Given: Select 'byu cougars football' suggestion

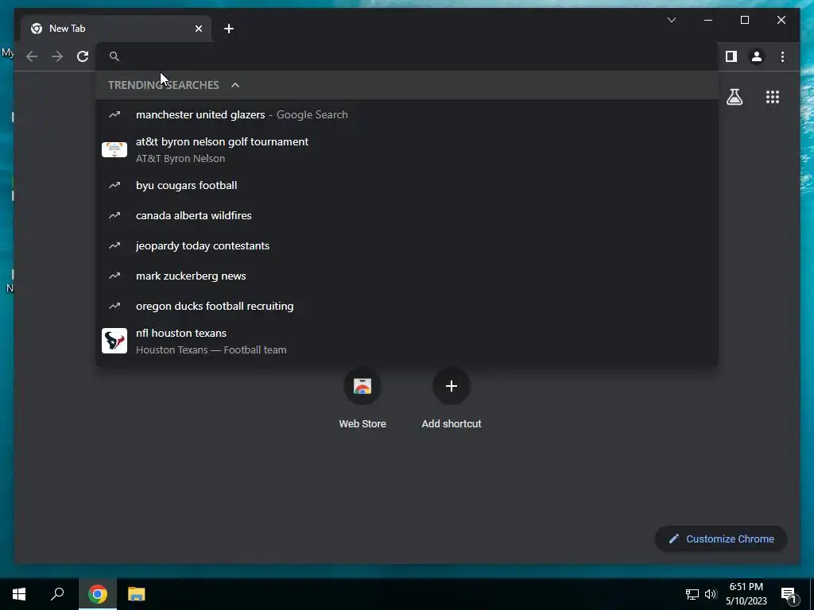Looking at the screenshot, I should tap(406, 186).
